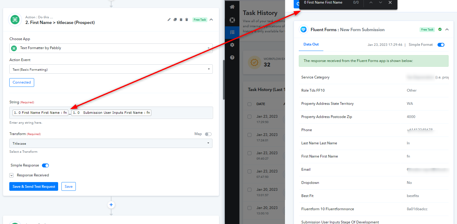
Task: Delete the action using the trash icon
Action: pyautogui.click(x=187, y=20)
